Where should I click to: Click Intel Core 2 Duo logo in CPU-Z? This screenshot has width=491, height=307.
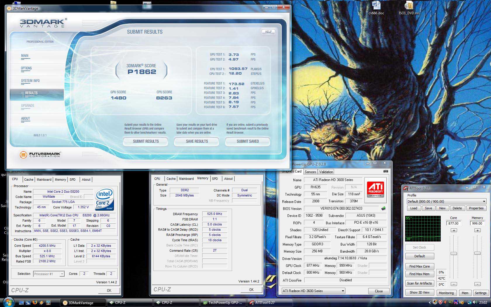(x=104, y=199)
